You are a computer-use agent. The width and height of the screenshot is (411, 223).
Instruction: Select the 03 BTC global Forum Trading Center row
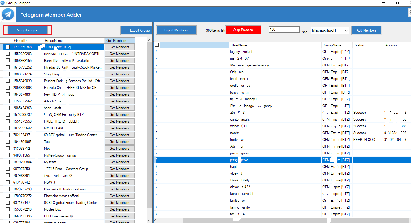pyautogui.click(x=68, y=203)
